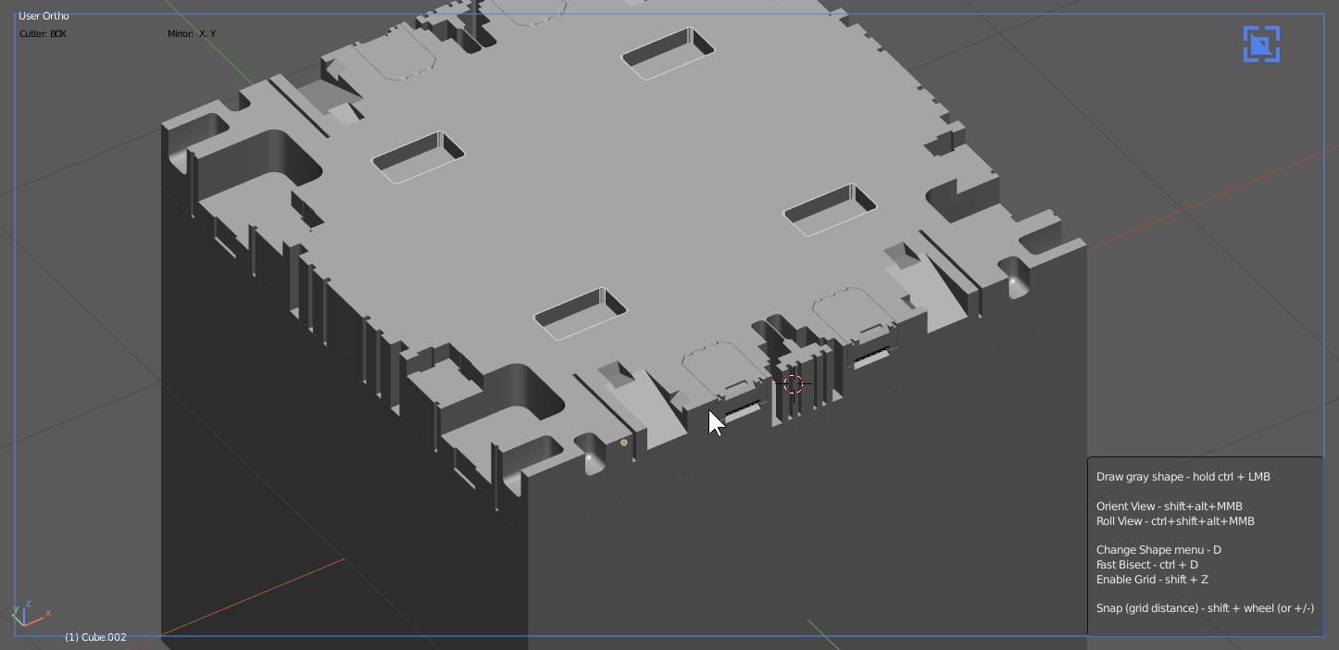Click the orange object origin dot

623,443
